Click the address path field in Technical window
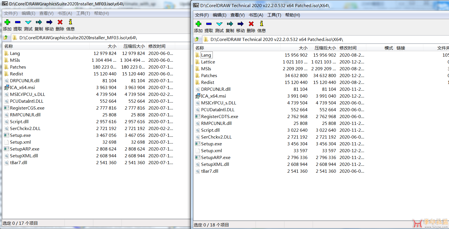The image size is (449, 229). [325, 39]
